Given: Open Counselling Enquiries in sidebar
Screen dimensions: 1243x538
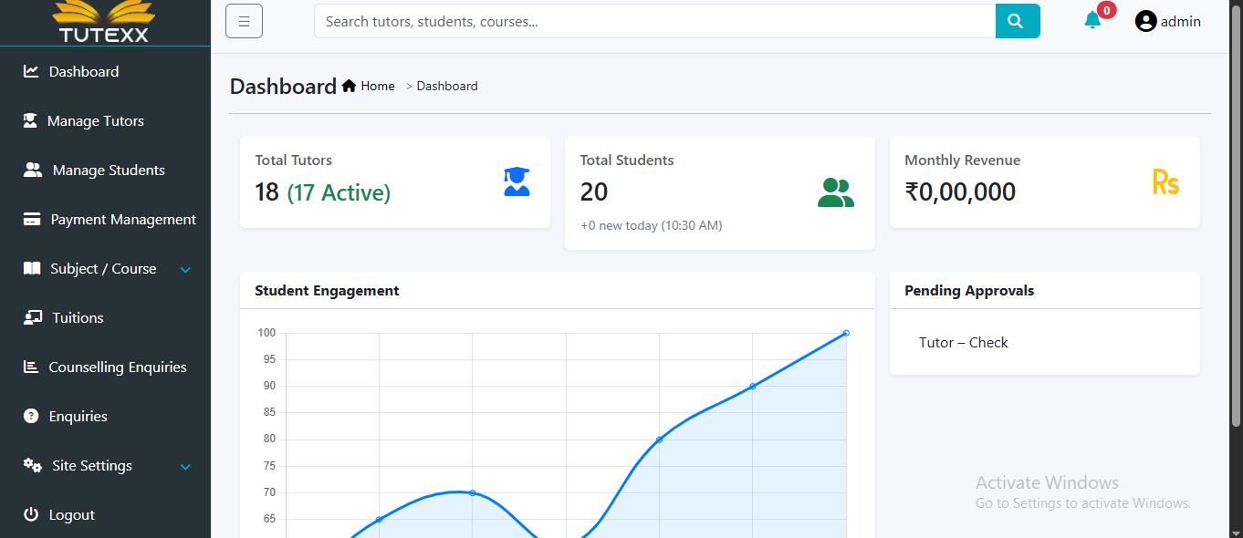Looking at the screenshot, I should (x=117, y=367).
